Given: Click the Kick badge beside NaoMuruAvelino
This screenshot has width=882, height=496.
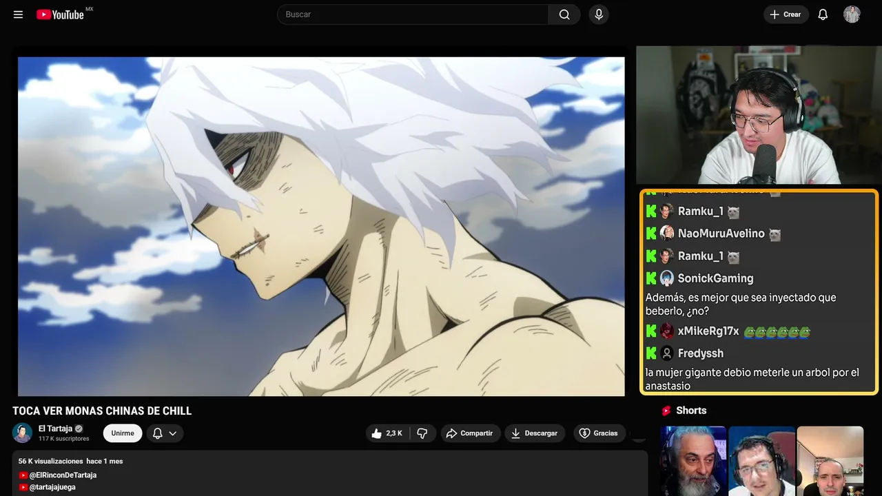Looking at the screenshot, I should tap(651, 234).
